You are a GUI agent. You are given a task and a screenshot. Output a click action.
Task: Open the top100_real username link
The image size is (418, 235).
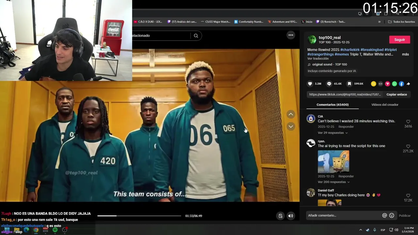330,38
